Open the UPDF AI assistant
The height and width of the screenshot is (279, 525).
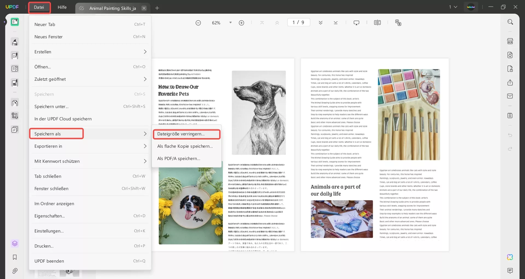pos(510,257)
